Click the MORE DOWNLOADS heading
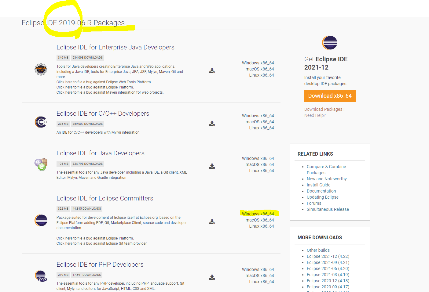This screenshot has width=429, height=292. click(320, 238)
